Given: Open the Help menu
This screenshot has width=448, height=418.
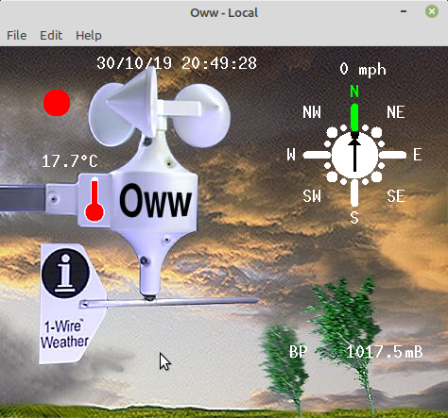Looking at the screenshot, I should 89,35.
